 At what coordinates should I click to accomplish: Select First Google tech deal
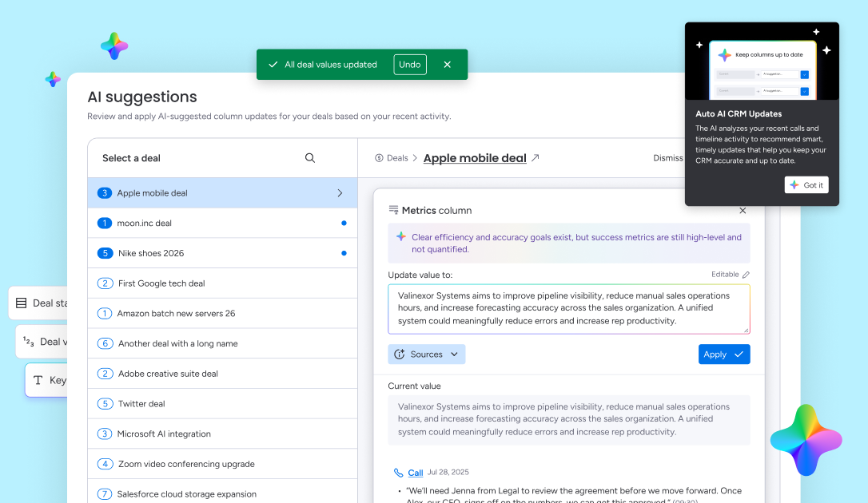click(222, 283)
